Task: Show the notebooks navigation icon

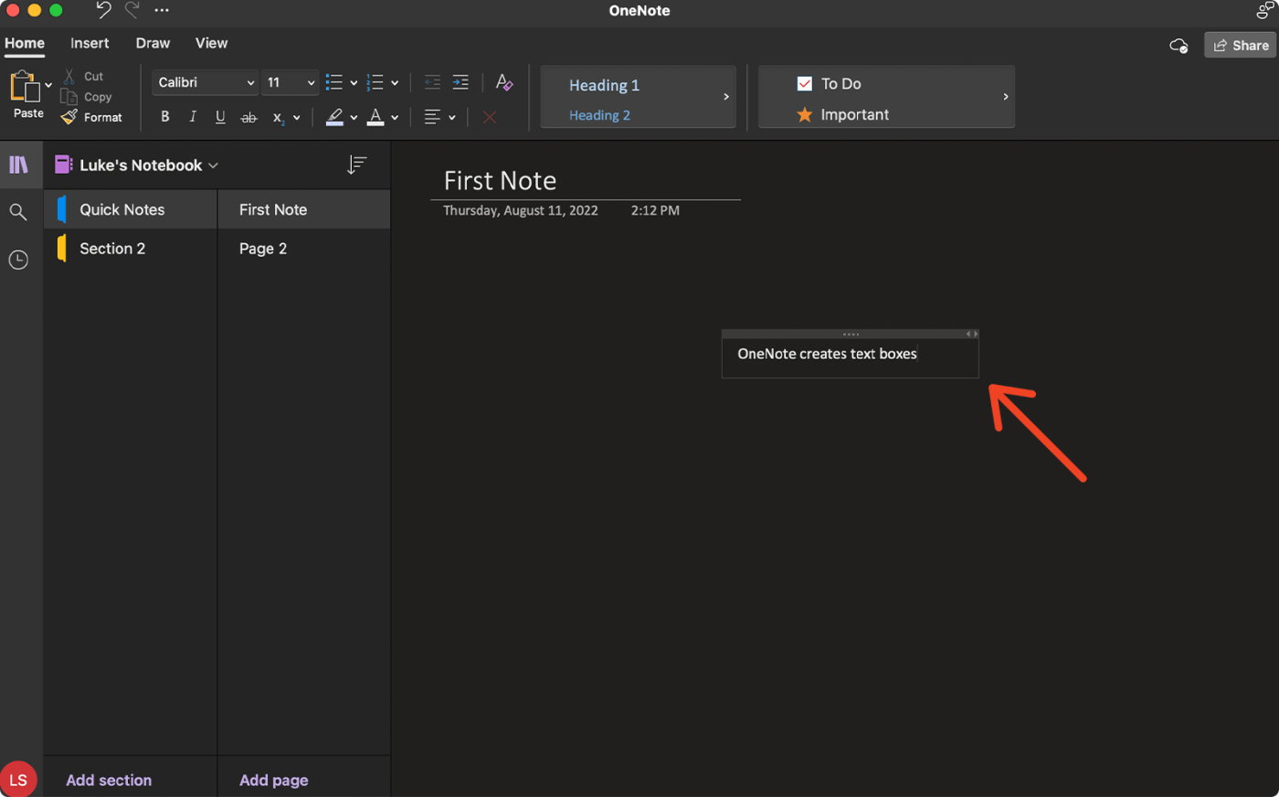Action: (x=18, y=165)
